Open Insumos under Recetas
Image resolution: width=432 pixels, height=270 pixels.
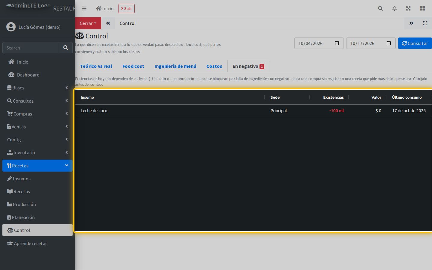point(37,178)
